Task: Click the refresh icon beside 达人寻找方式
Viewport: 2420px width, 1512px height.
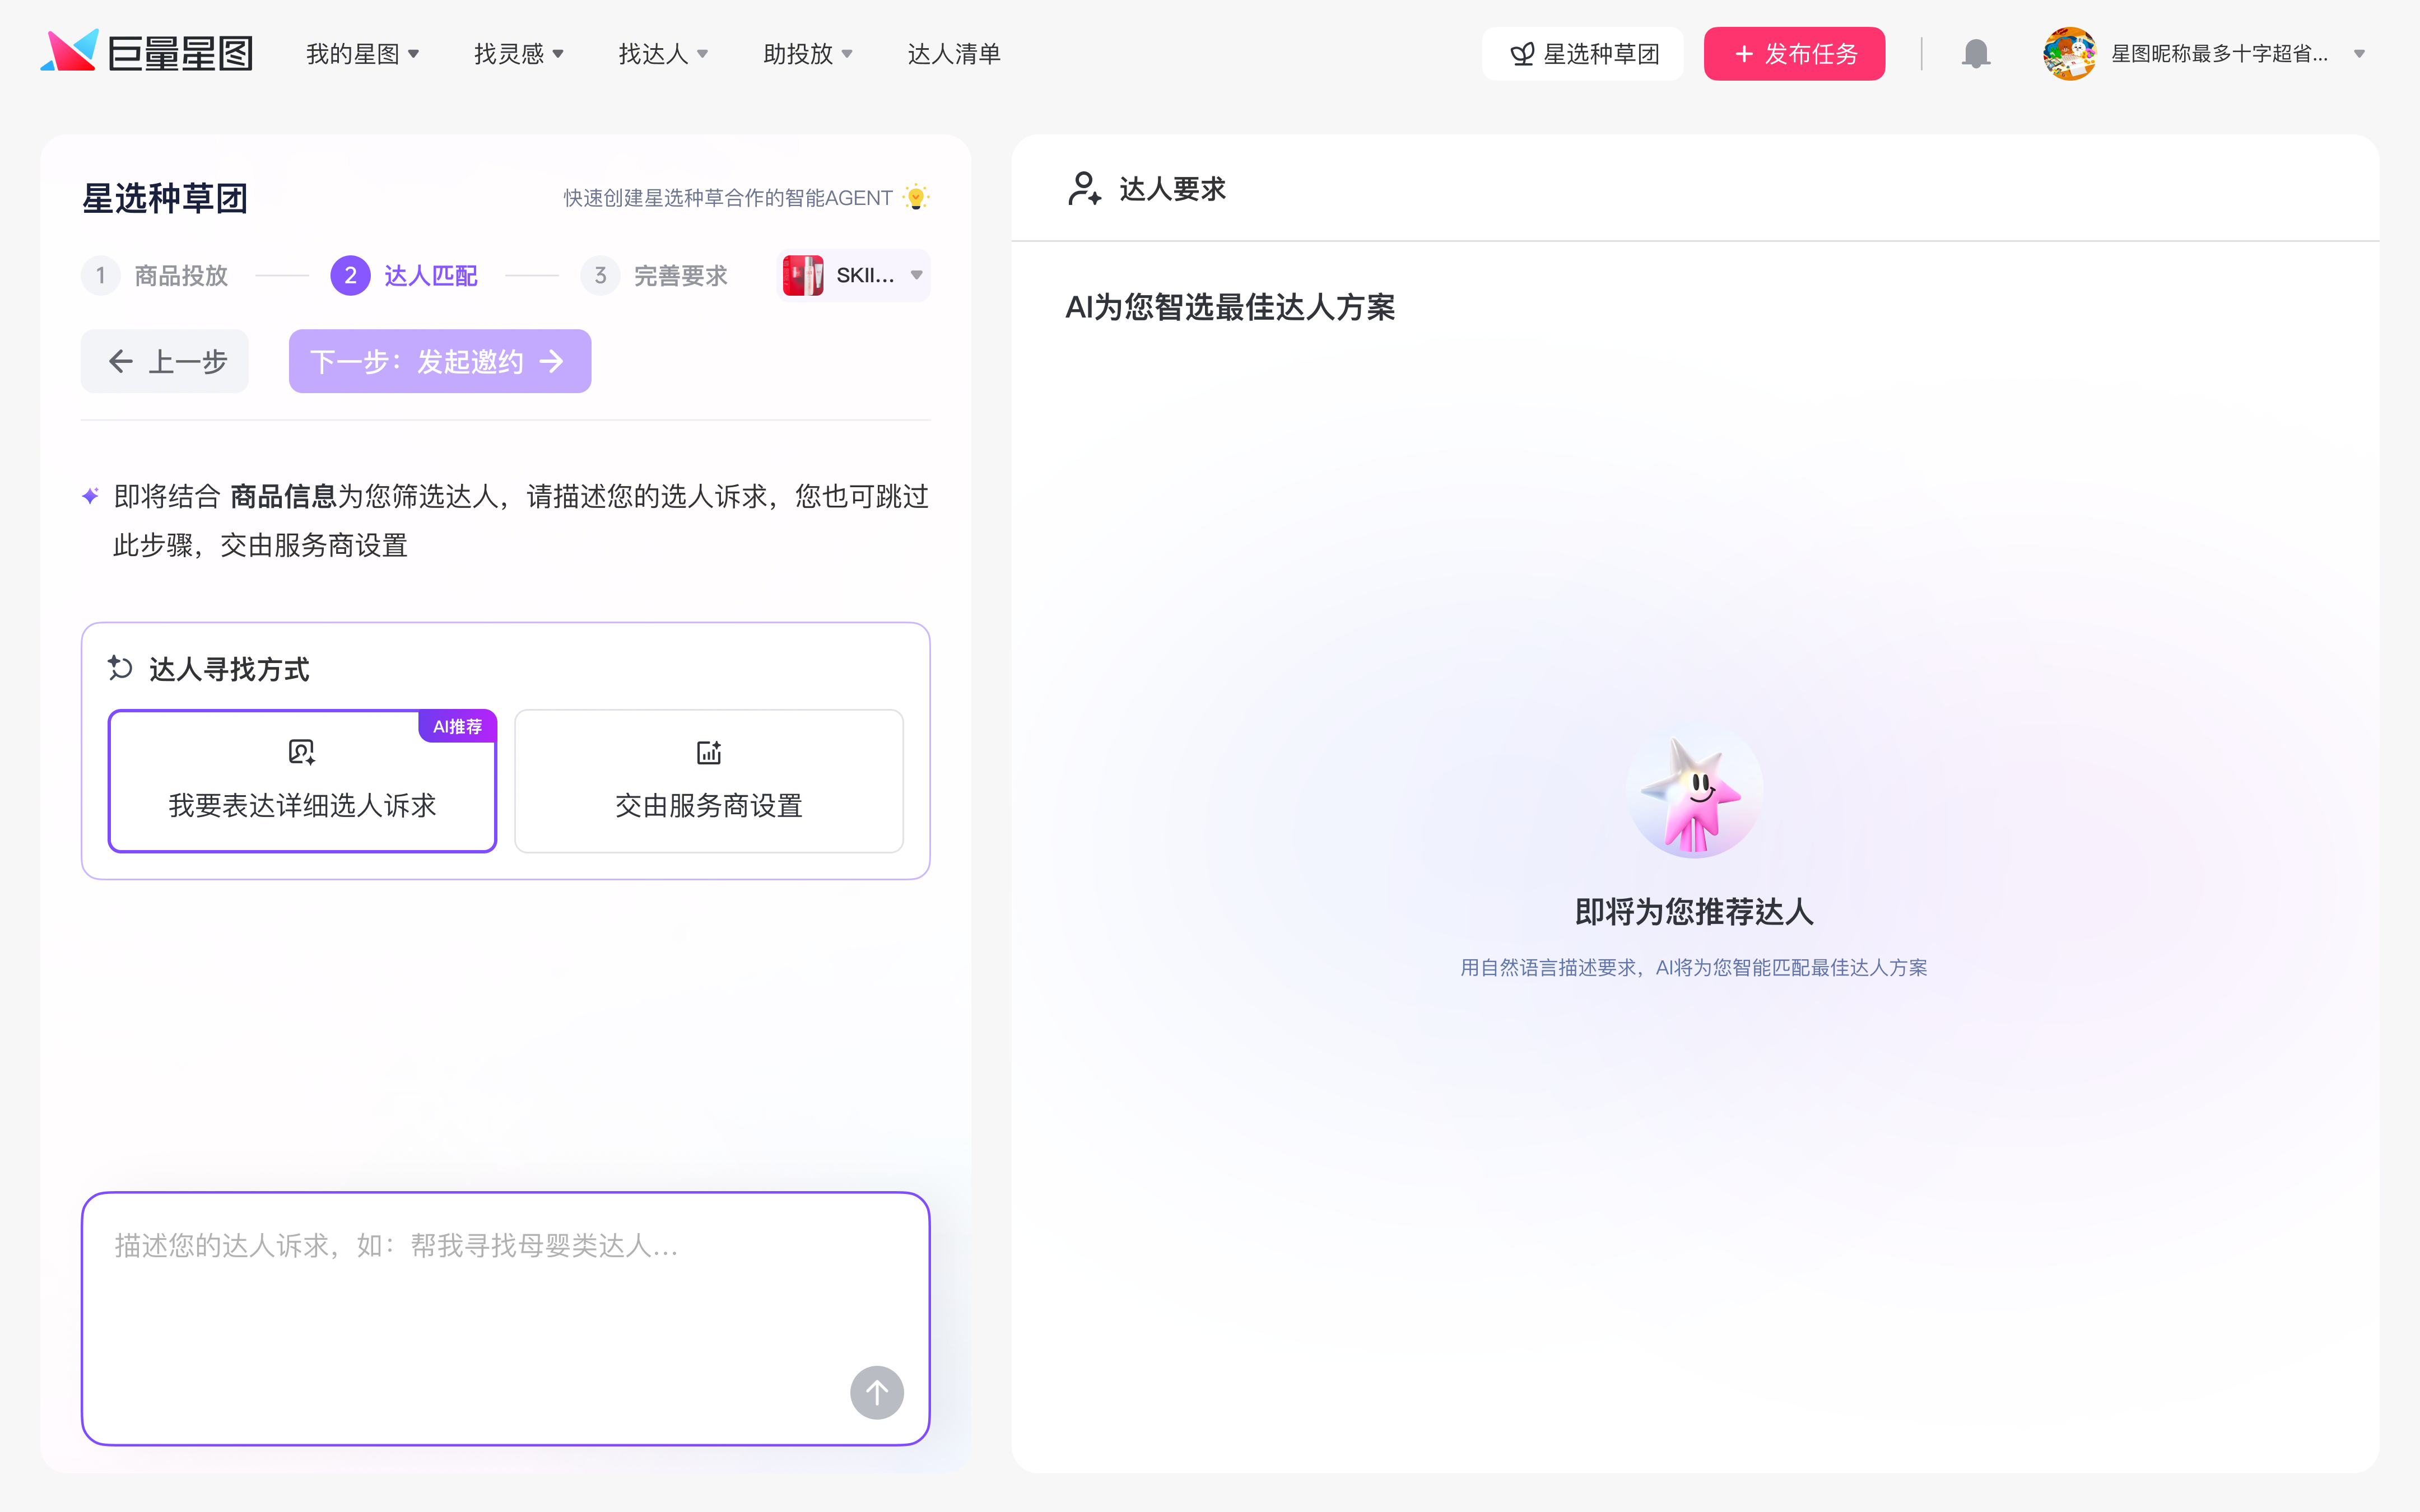Action: [x=121, y=668]
